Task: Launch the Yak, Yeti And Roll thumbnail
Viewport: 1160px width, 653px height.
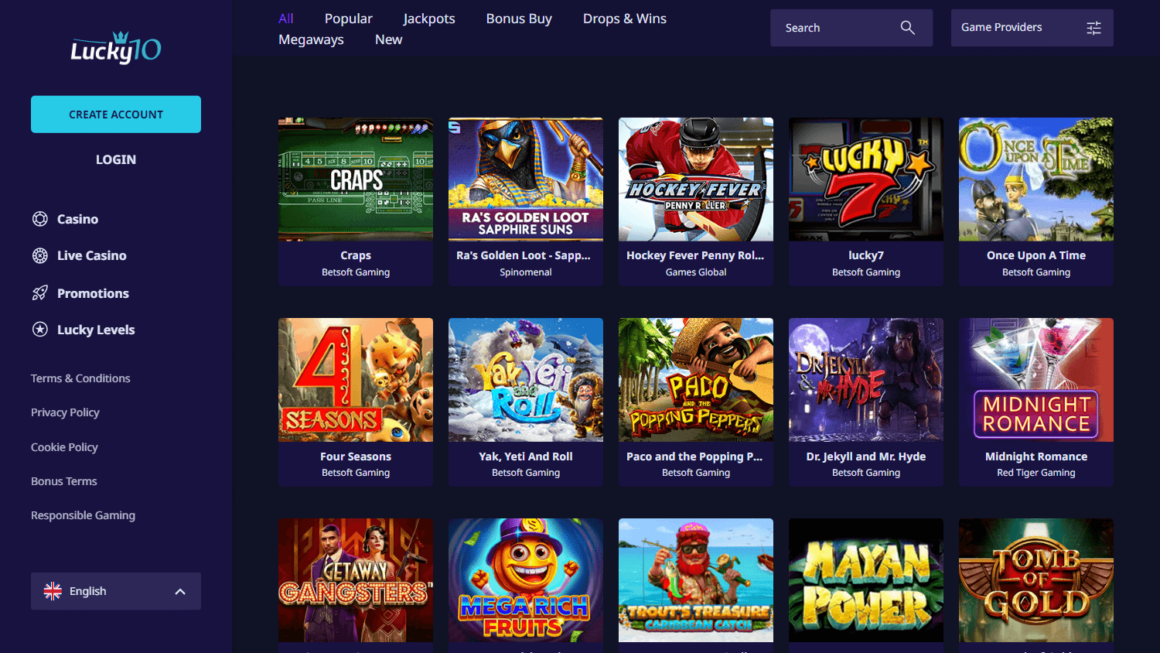Action: click(526, 380)
